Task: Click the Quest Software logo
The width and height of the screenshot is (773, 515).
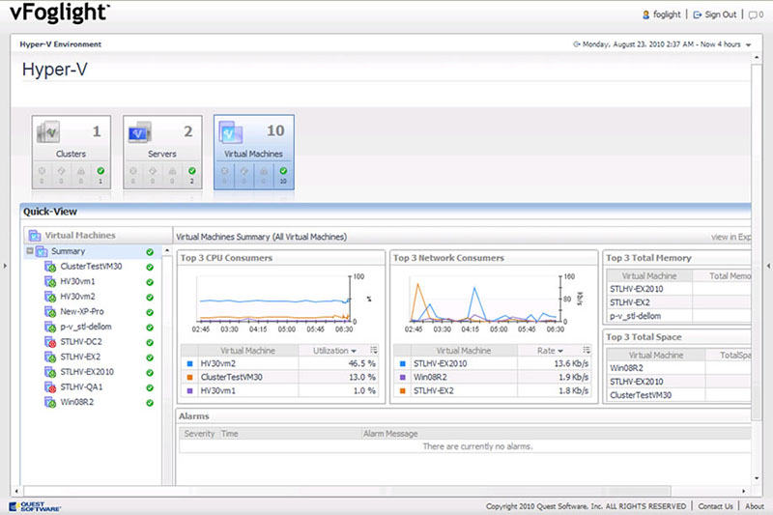Action: (35, 506)
